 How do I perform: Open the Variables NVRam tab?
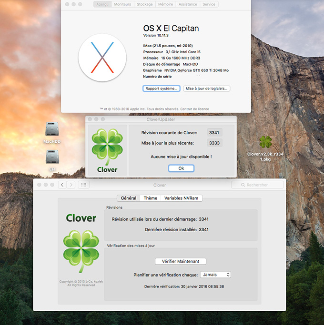[182, 198]
